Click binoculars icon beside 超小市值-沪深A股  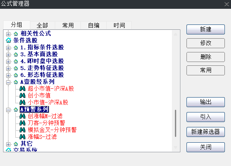tap(23, 89)
